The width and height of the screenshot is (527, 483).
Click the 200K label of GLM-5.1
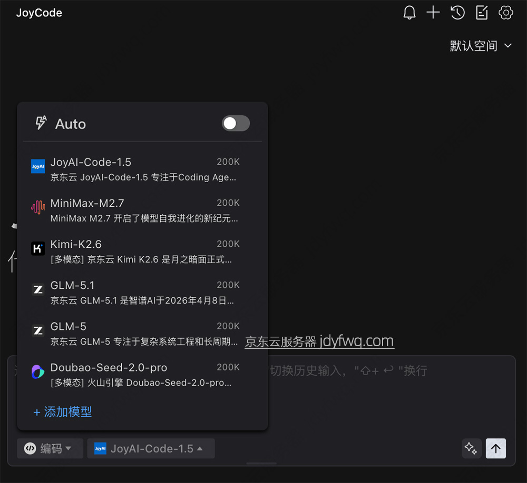pyautogui.click(x=228, y=285)
